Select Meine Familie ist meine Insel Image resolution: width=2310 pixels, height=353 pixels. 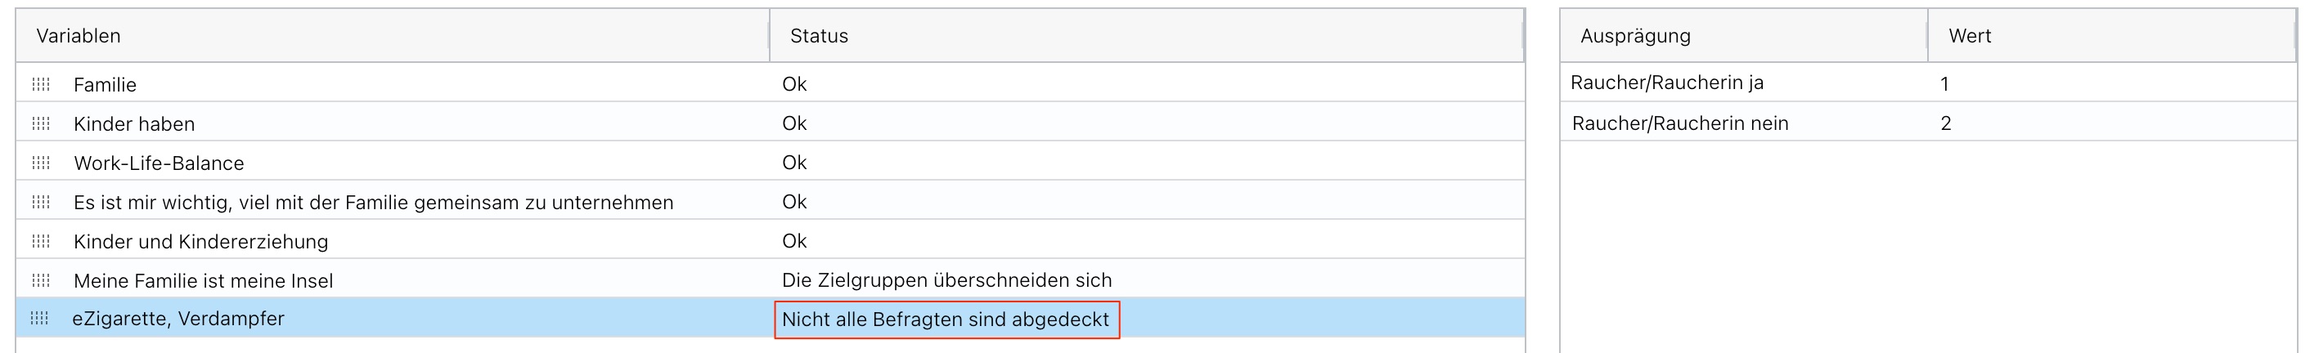point(203,281)
